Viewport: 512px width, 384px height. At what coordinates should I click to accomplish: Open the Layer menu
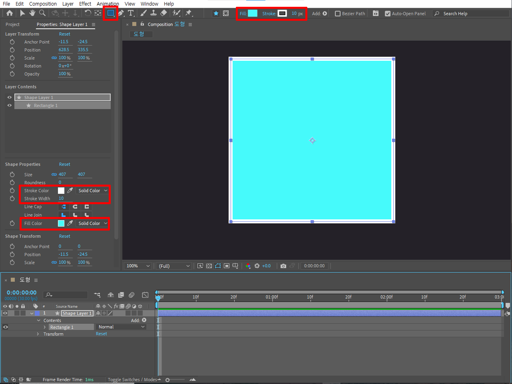(x=68, y=4)
